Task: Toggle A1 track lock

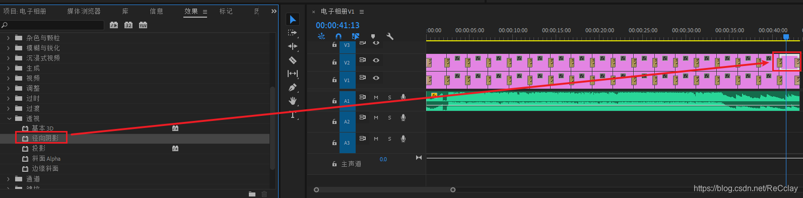Action: point(334,101)
